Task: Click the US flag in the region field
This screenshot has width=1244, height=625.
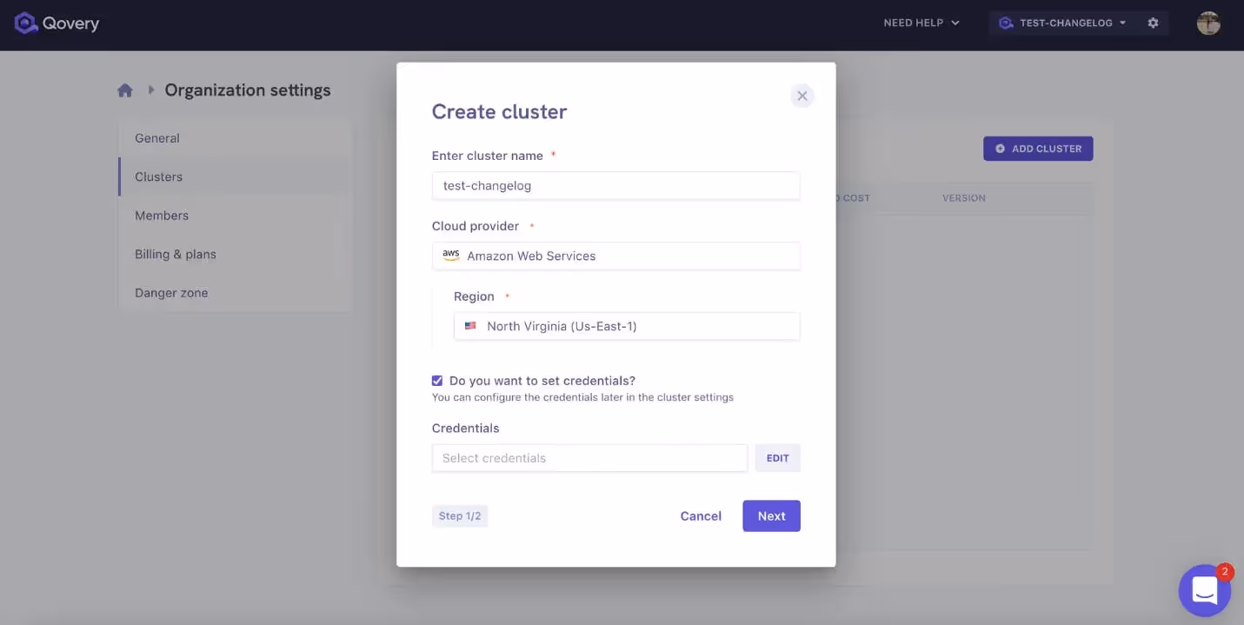Action: [x=470, y=325]
